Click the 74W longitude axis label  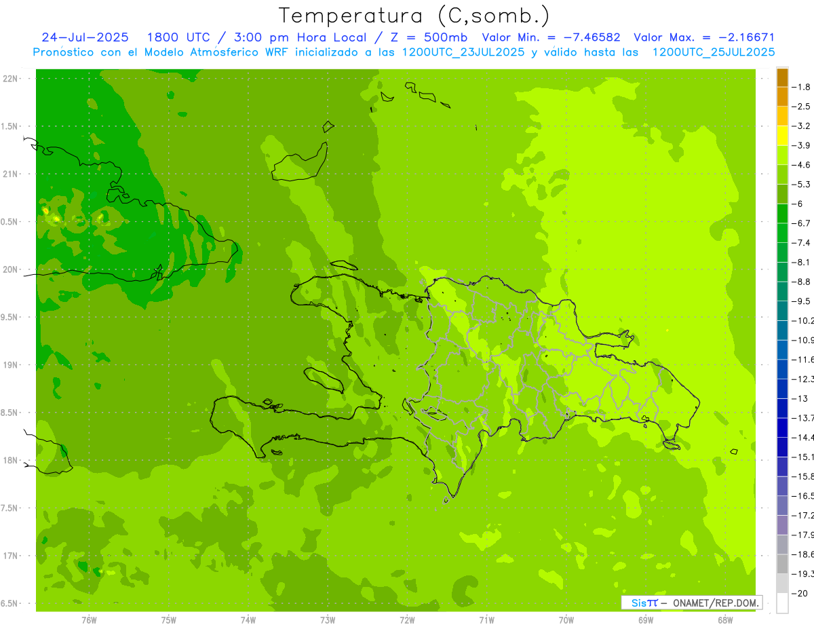point(248,620)
